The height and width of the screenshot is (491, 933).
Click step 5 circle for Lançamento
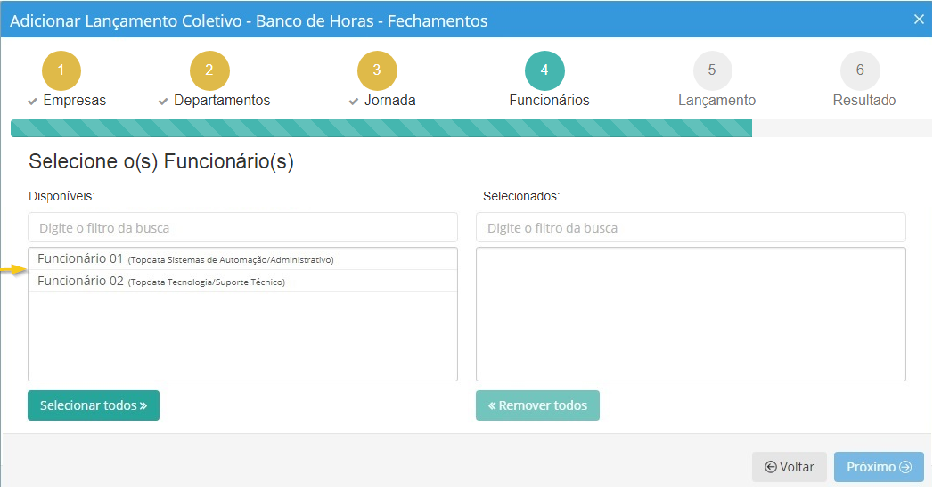point(712,70)
